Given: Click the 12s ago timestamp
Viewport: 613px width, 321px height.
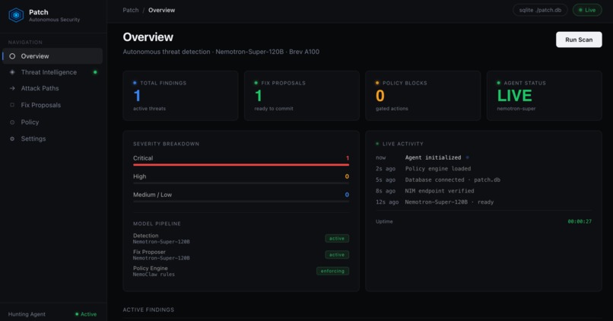Looking at the screenshot, I should tap(387, 202).
